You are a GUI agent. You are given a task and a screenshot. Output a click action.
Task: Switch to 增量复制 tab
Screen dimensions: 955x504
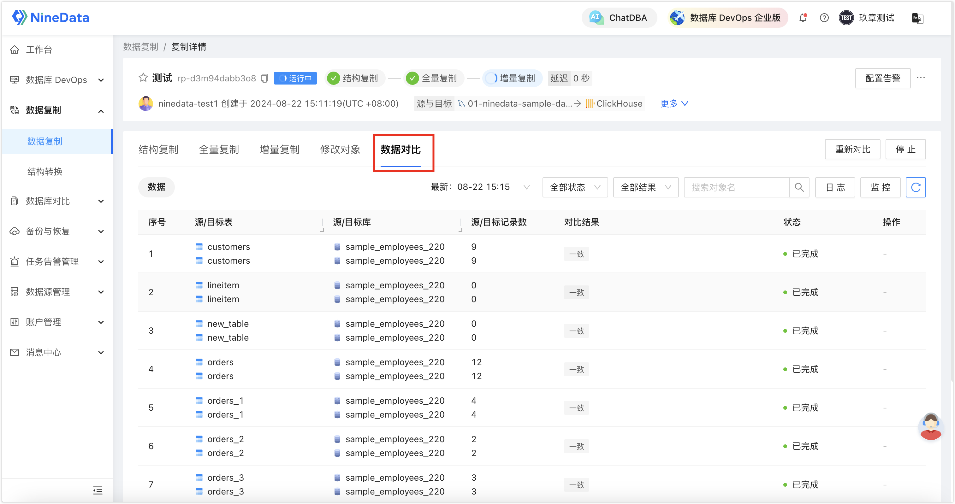click(x=280, y=149)
